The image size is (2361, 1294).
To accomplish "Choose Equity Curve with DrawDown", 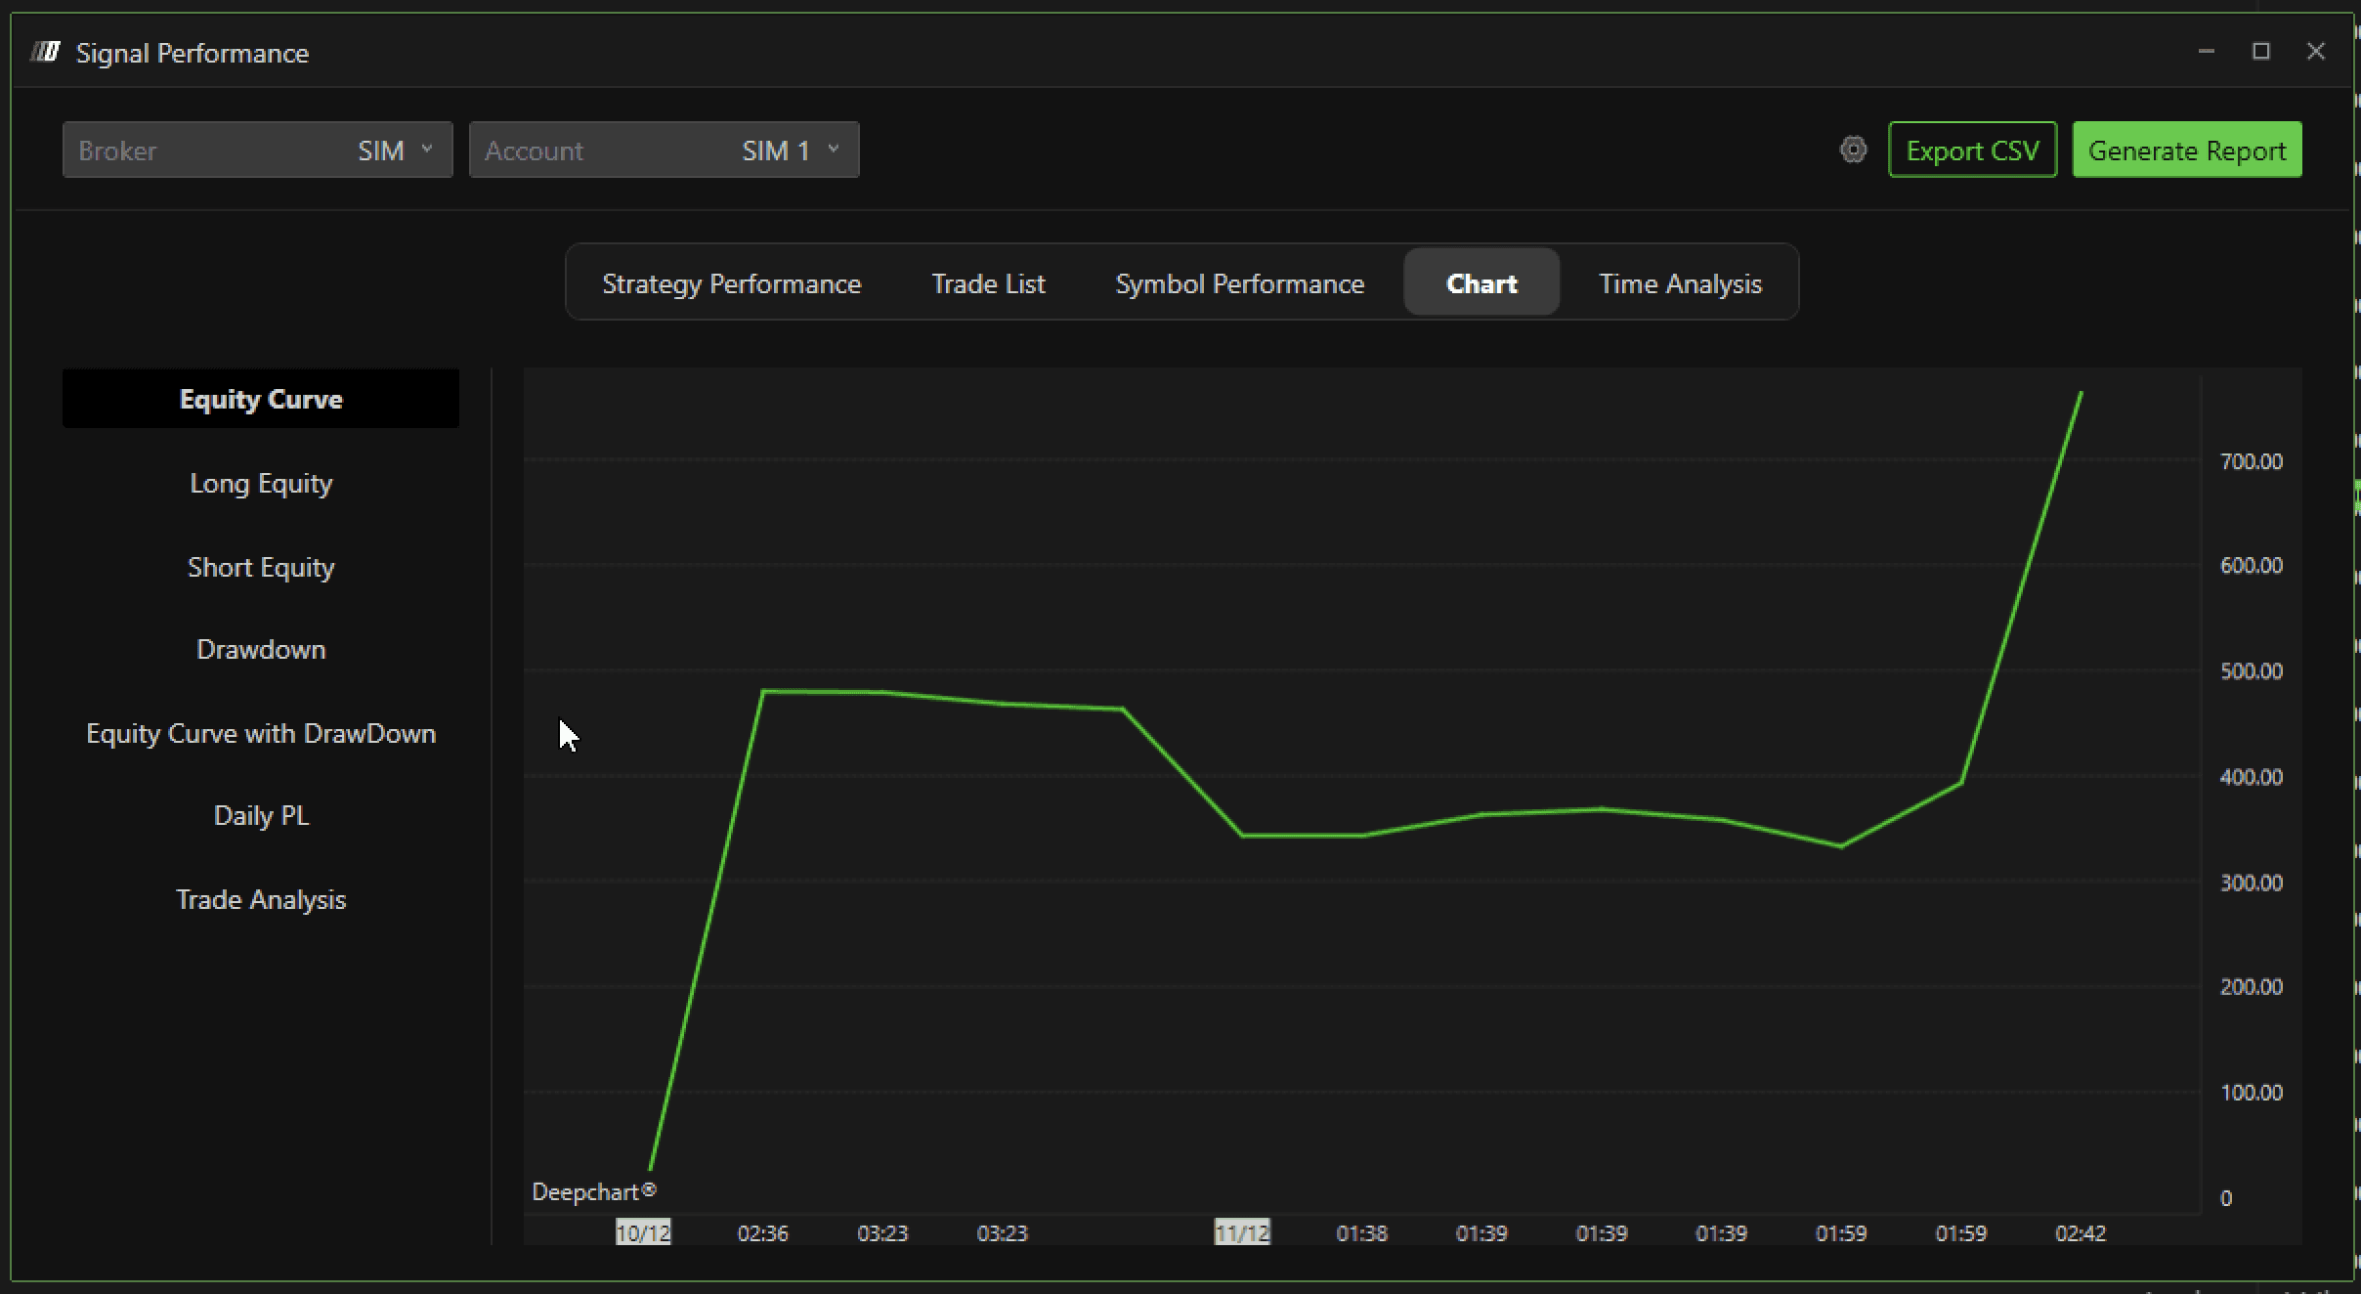I will click(x=261, y=733).
